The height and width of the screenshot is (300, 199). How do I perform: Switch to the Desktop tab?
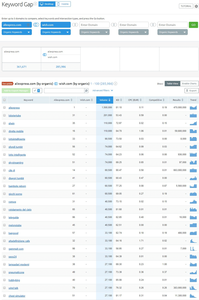47,4
